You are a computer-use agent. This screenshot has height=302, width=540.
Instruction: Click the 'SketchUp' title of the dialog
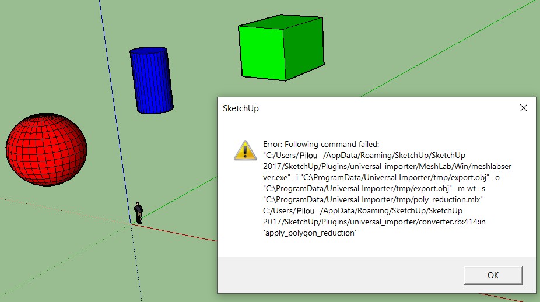pyautogui.click(x=241, y=108)
